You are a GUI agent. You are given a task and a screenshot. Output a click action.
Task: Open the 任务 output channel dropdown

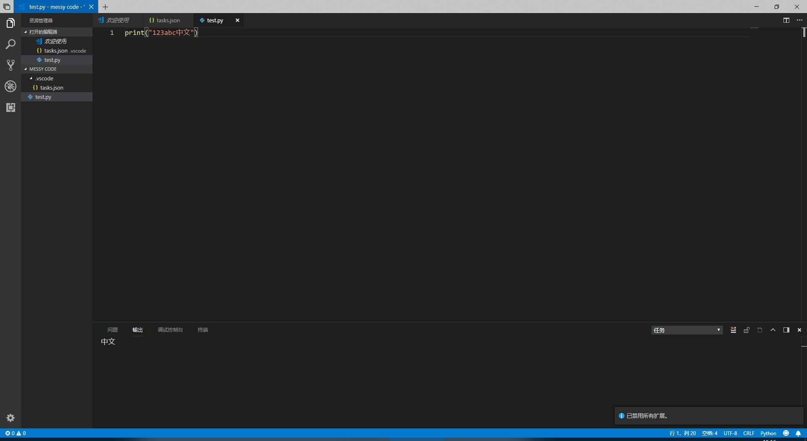(687, 330)
